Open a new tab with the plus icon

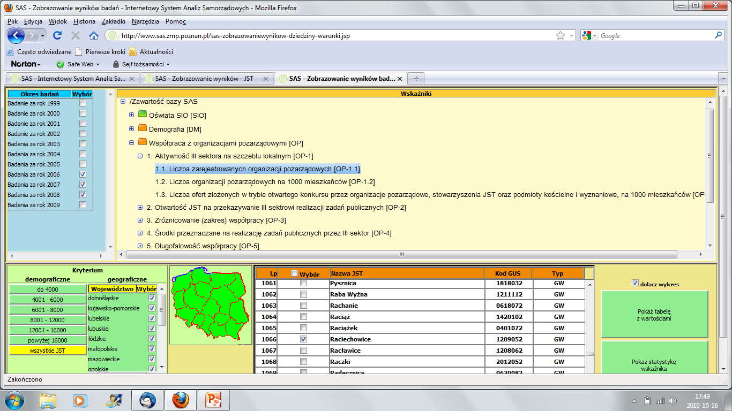(x=416, y=78)
